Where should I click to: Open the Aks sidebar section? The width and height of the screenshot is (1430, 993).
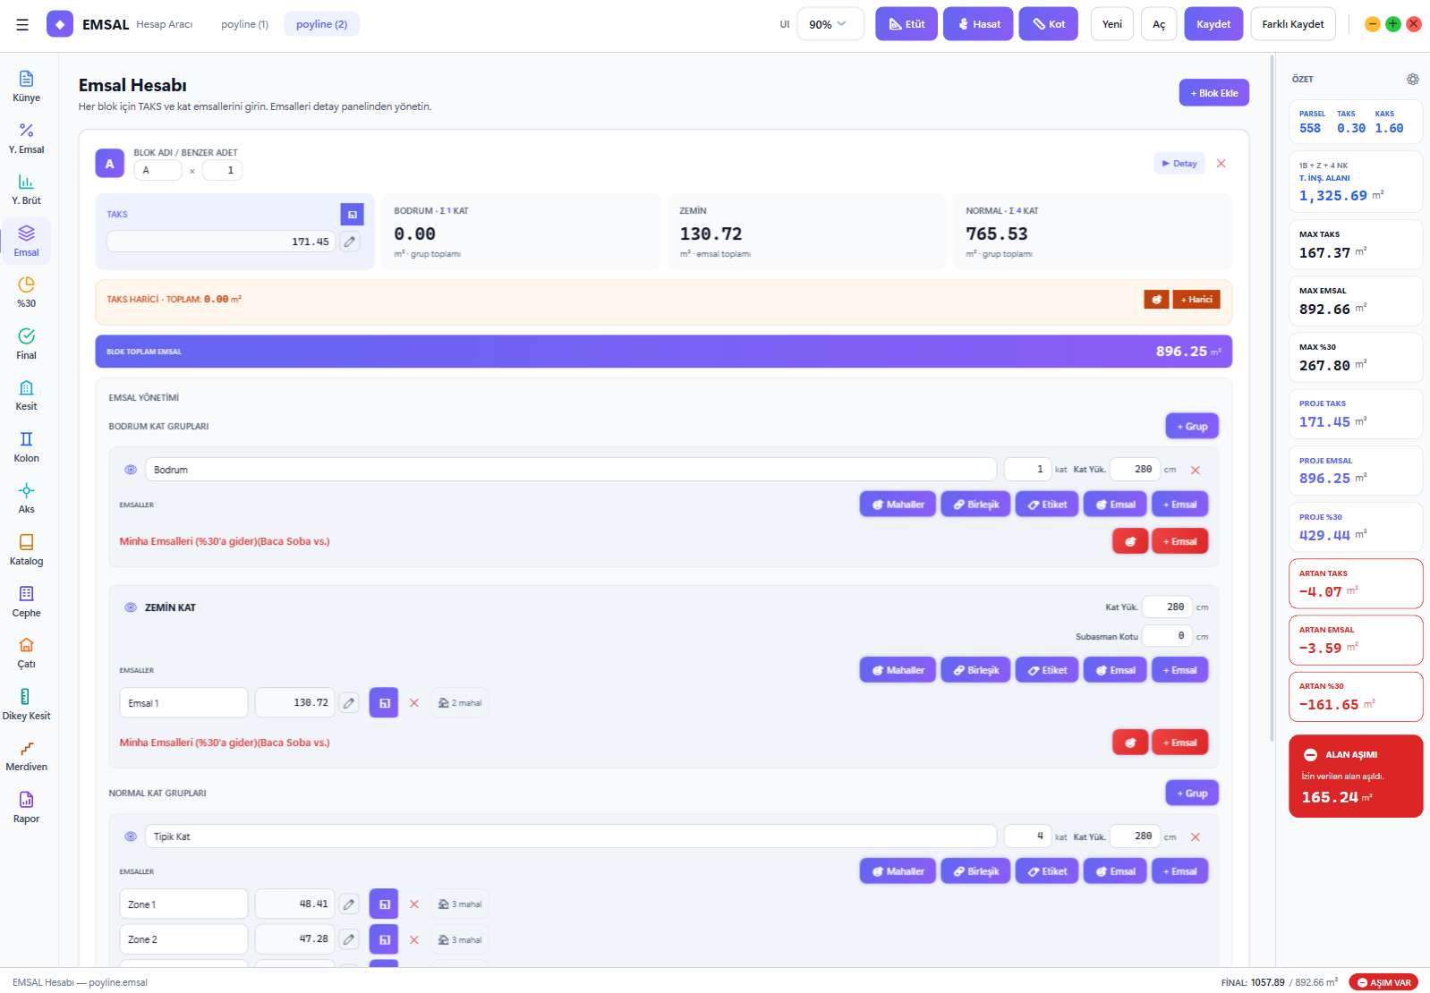(26, 498)
